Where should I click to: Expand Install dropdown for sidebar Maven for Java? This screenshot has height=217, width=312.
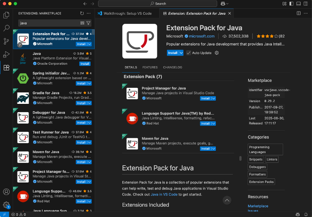(90, 162)
